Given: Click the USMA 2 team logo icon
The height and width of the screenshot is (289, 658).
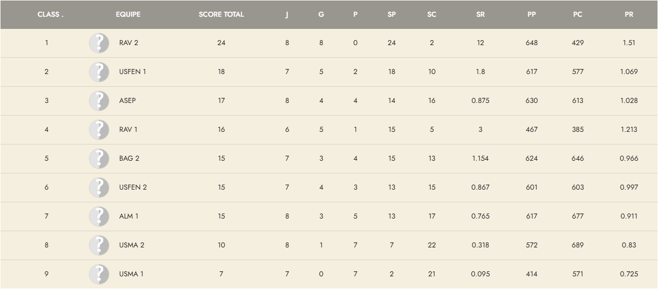Looking at the screenshot, I should 99,245.
